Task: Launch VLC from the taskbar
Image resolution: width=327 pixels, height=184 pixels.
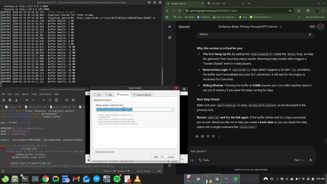Action: 137,179
